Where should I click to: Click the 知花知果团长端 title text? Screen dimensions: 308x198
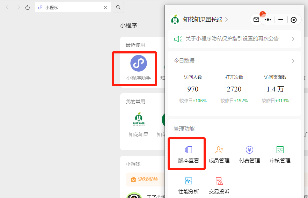click(203, 20)
